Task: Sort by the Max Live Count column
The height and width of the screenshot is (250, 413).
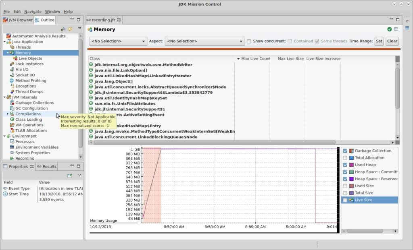Action: click(x=252, y=59)
